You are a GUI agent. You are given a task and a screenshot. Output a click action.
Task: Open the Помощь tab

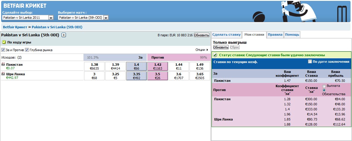[292, 35]
